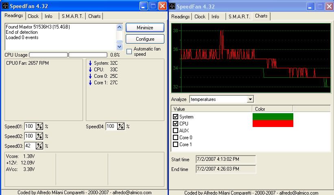
Task: Click the down arrow icon next to Core 0
Action: tap(90, 76)
